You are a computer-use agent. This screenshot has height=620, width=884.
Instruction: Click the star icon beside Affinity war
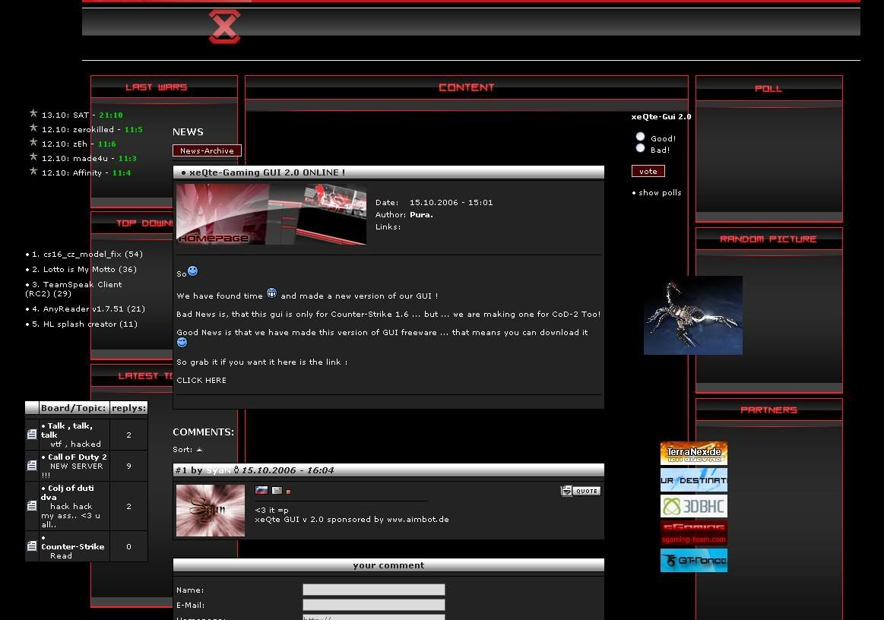coord(33,172)
